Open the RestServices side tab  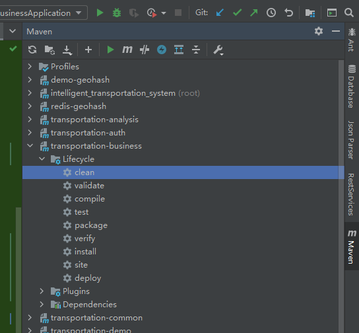pos(351,194)
